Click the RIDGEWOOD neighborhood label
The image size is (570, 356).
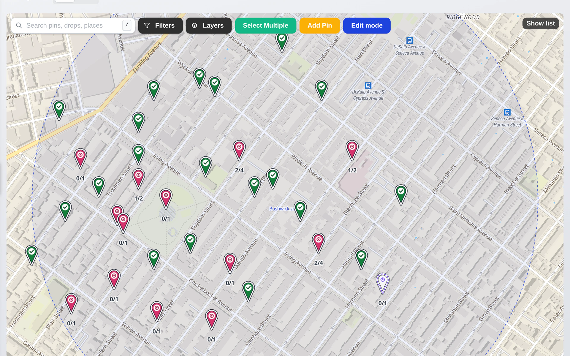tap(463, 17)
